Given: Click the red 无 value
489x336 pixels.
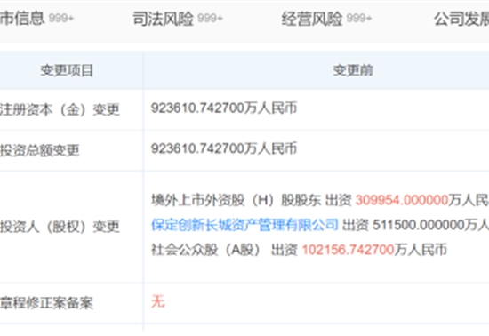Looking at the screenshot, I should (157, 301).
